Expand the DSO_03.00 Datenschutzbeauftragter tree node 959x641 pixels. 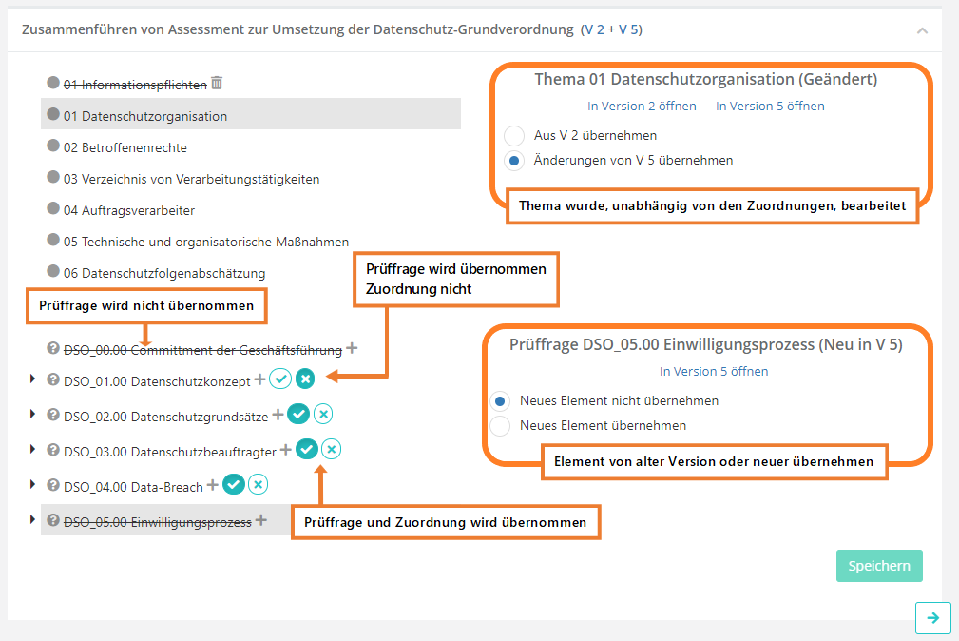click(33, 450)
